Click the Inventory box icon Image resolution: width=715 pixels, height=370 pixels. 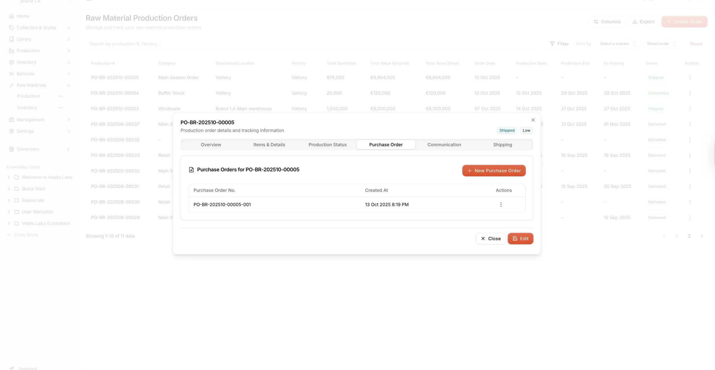tap(12, 62)
